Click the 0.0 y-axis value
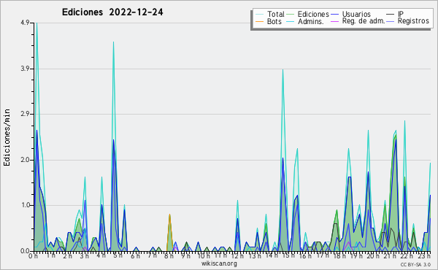The image size is (438, 270). click(x=25, y=251)
